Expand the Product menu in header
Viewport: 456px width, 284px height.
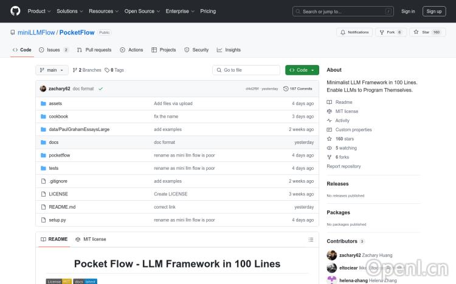click(39, 11)
